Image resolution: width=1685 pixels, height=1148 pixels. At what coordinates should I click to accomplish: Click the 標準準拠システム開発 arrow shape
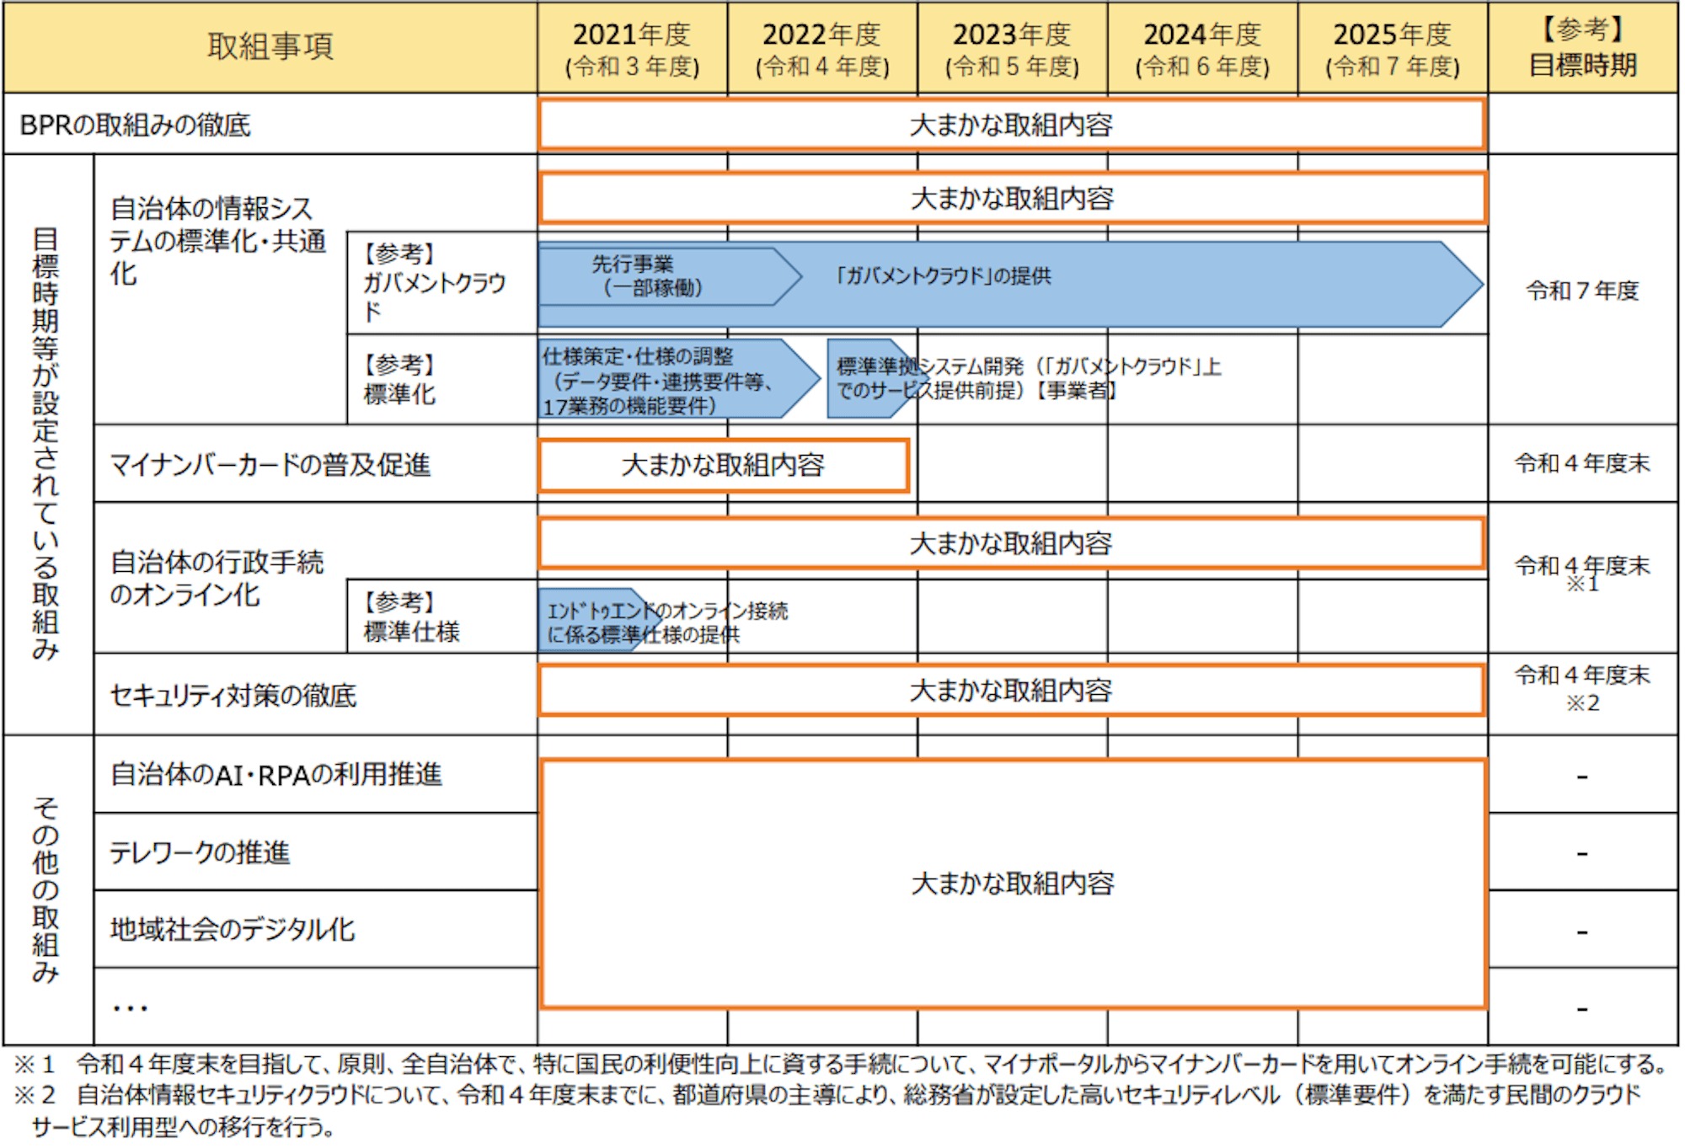(x=868, y=379)
